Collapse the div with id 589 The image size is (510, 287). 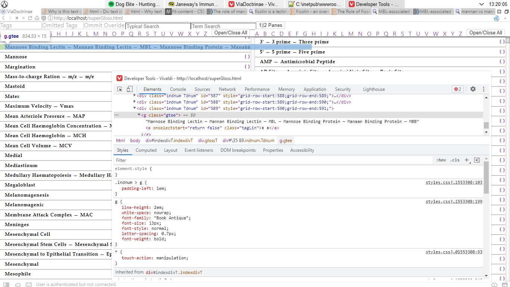click(135, 108)
